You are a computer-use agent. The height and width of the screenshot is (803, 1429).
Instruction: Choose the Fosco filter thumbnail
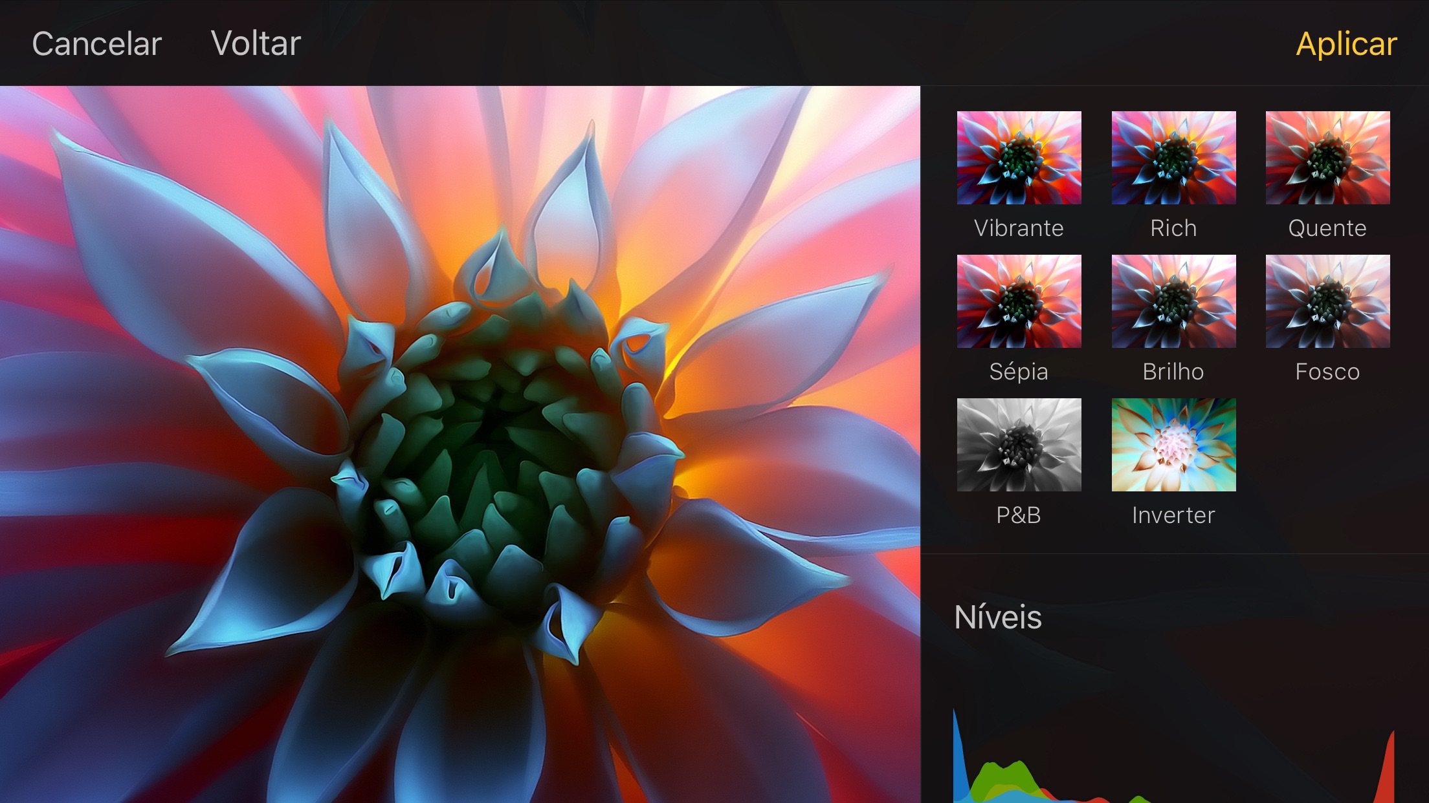[1327, 301]
